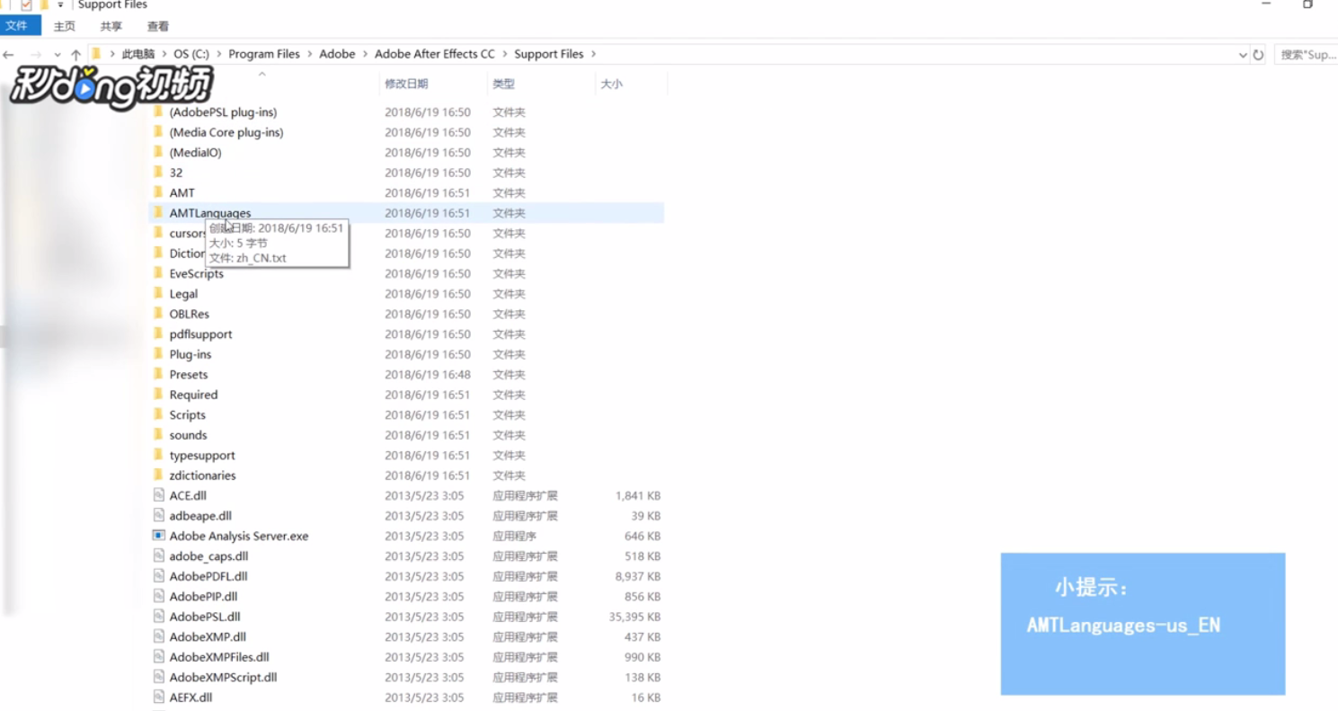Select the ACE.dll file icon

coord(158,495)
